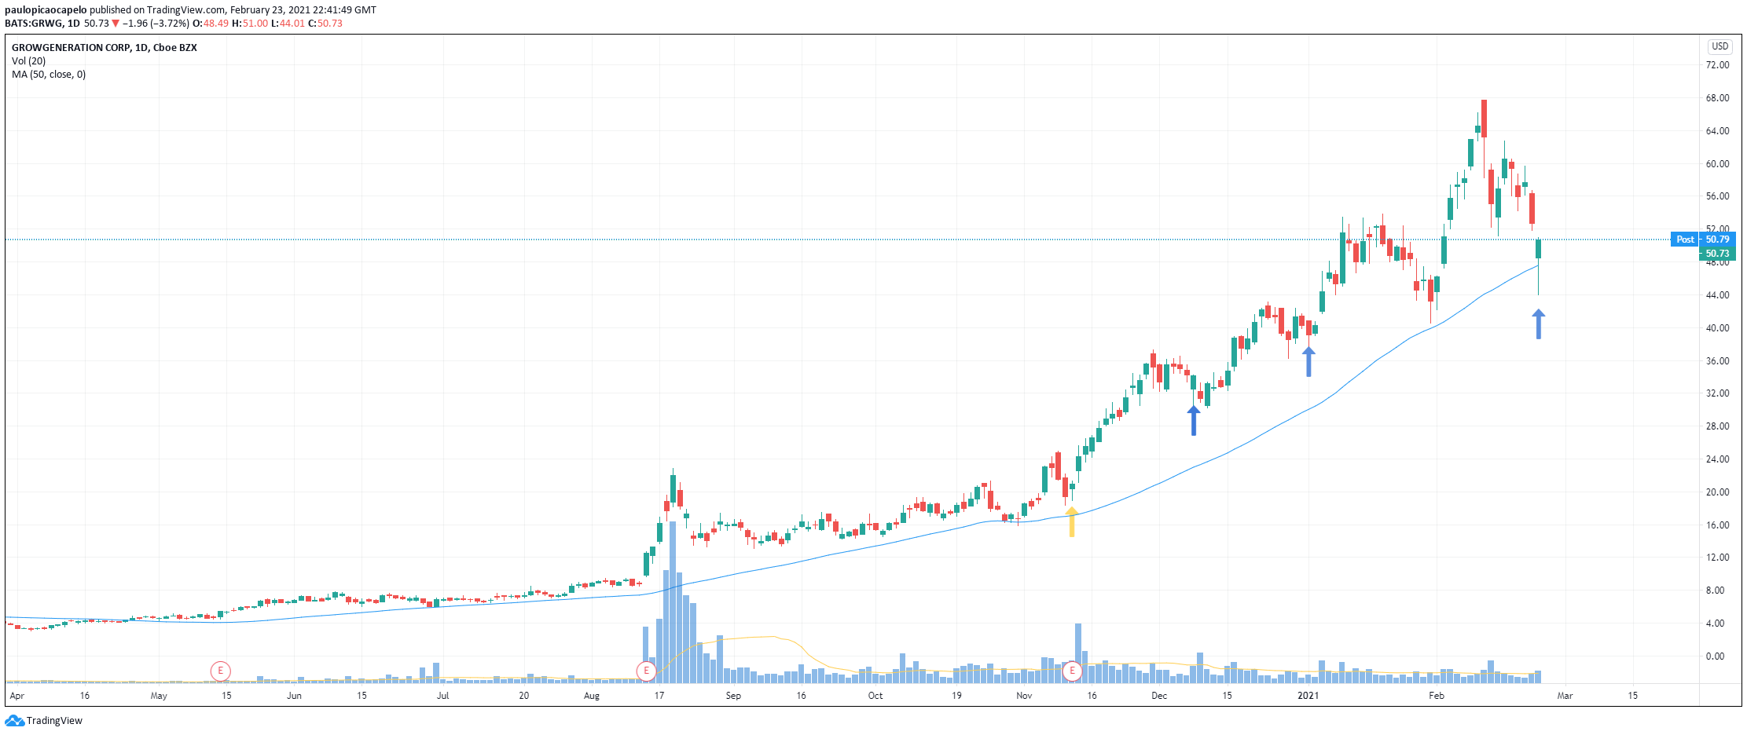The width and height of the screenshot is (1747, 735).
Task: Click the 28.00 price axis label
Action: [x=1717, y=426]
